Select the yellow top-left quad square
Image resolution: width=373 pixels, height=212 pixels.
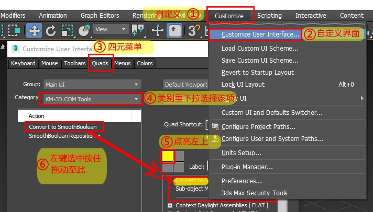(x=168, y=156)
